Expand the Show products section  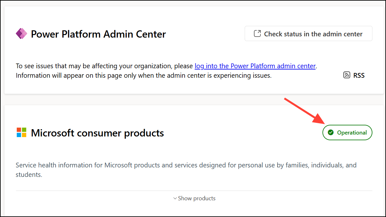pos(197,198)
